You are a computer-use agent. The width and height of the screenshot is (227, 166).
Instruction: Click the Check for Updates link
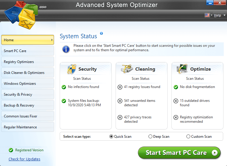point(24,159)
